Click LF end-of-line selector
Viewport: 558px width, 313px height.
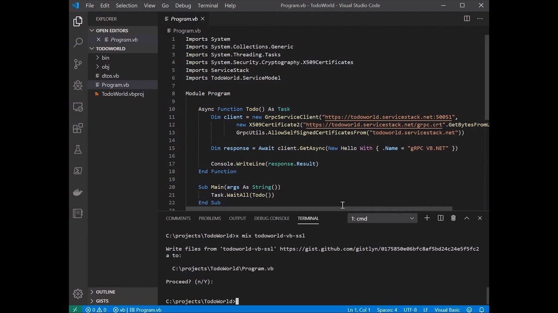425,310
